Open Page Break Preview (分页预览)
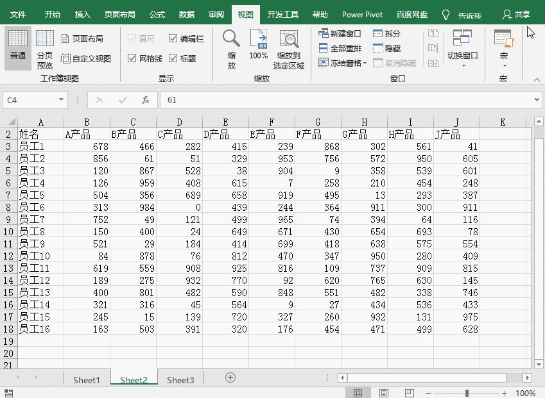 pyautogui.click(x=45, y=49)
